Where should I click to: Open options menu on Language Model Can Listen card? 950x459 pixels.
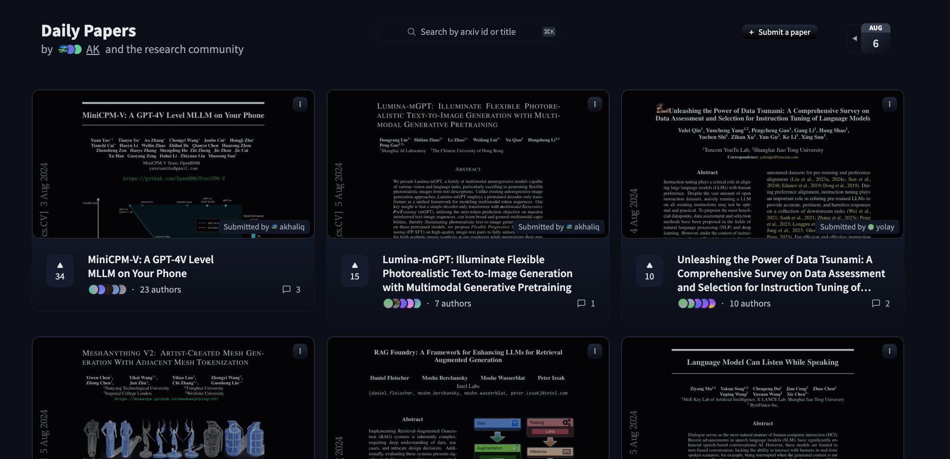(x=889, y=351)
